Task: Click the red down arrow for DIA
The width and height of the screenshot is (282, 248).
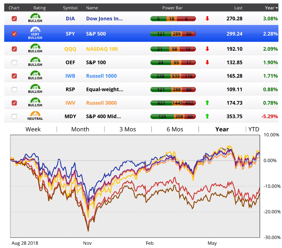Action: point(207,18)
